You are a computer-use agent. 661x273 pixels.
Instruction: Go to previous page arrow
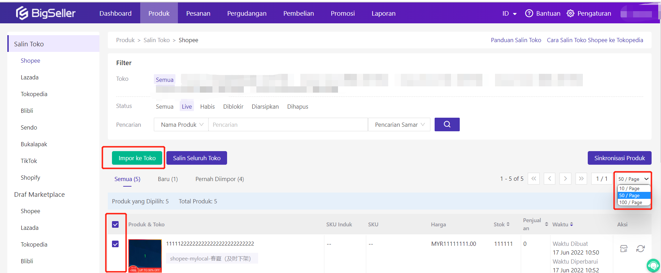coord(549,179)
